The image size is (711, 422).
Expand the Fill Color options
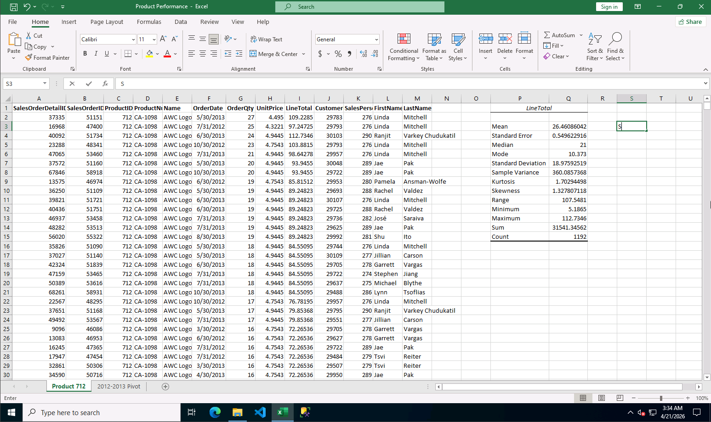point(157,54)
